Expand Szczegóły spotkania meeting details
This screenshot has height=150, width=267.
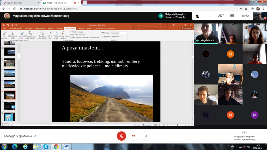[x=20, y=136]
